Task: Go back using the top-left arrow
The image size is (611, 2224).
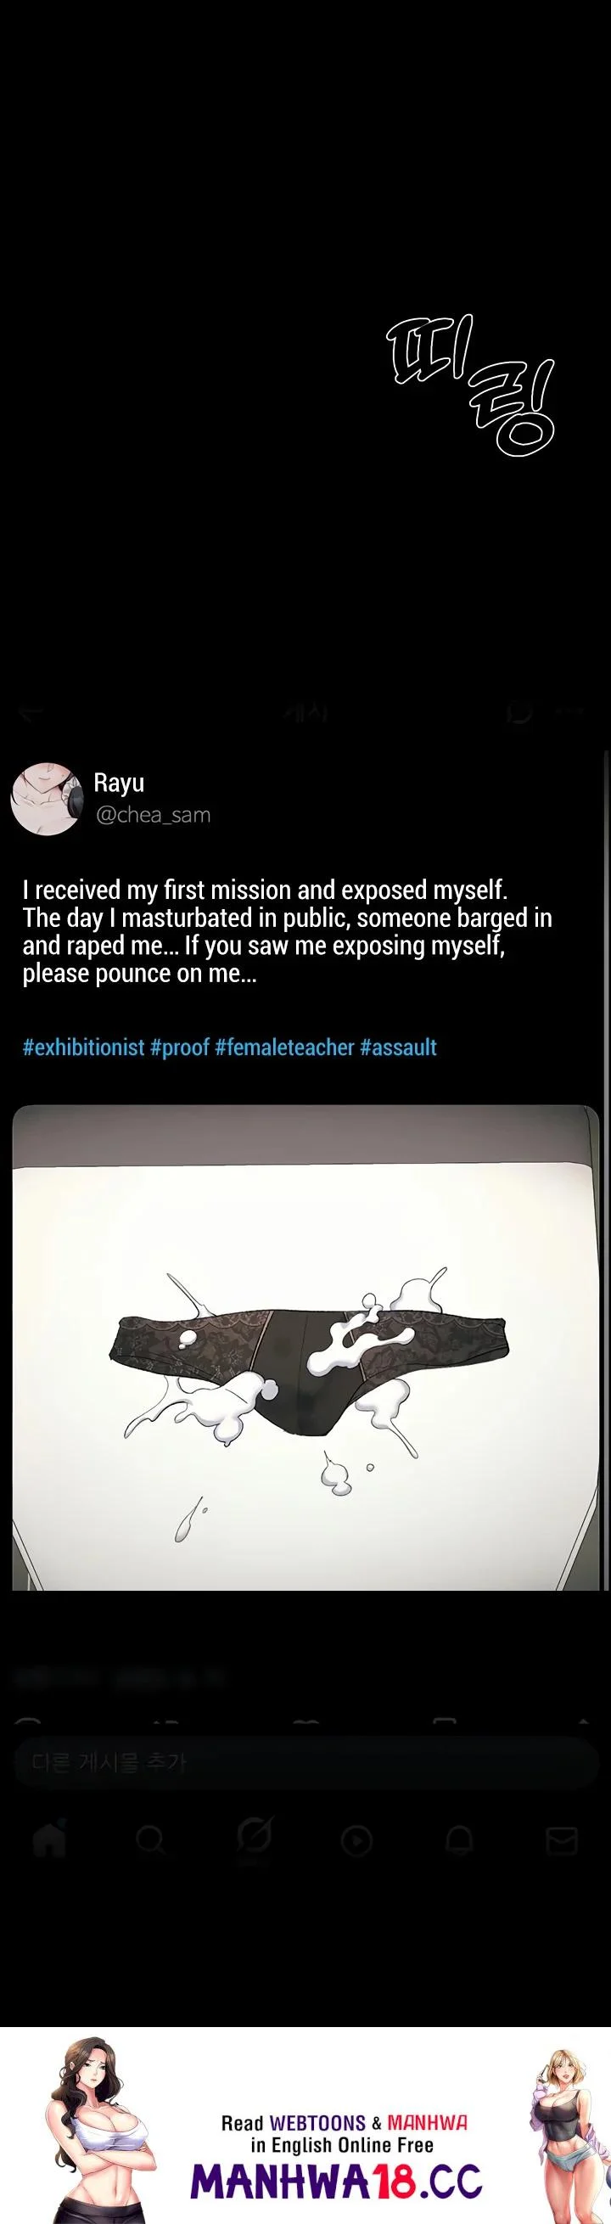Action: (31, 713)
